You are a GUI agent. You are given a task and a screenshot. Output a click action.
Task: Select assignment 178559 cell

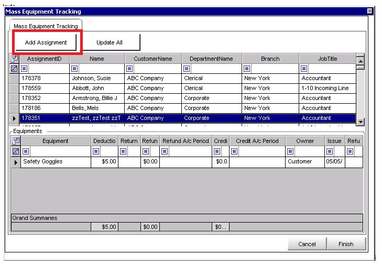[45, 89]
